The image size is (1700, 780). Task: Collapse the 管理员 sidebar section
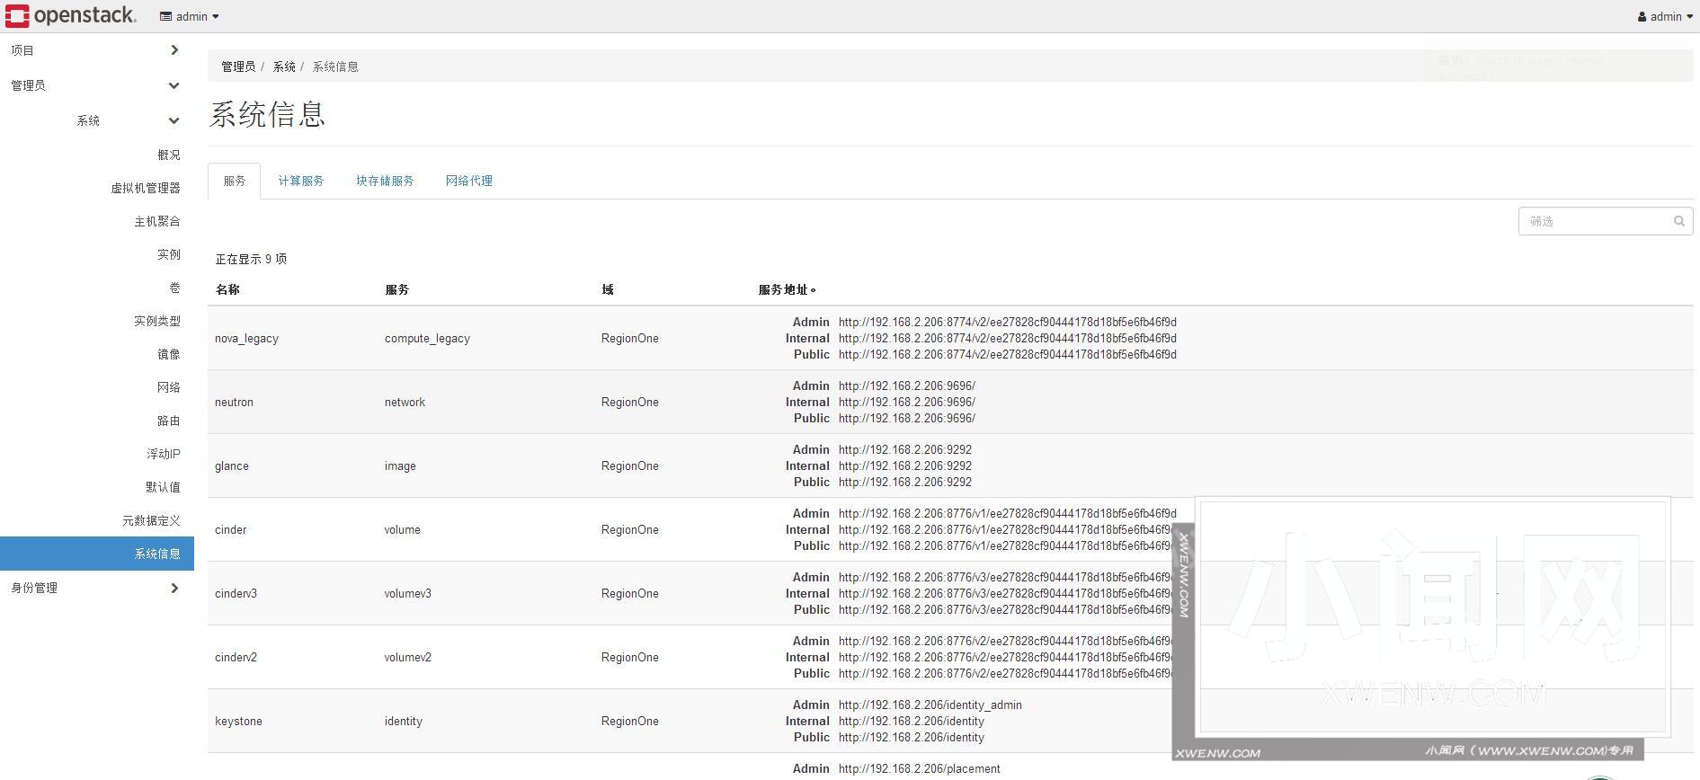tap(96, 85)
